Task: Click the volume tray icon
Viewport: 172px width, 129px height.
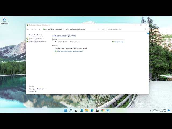Action: pos(157,110)
